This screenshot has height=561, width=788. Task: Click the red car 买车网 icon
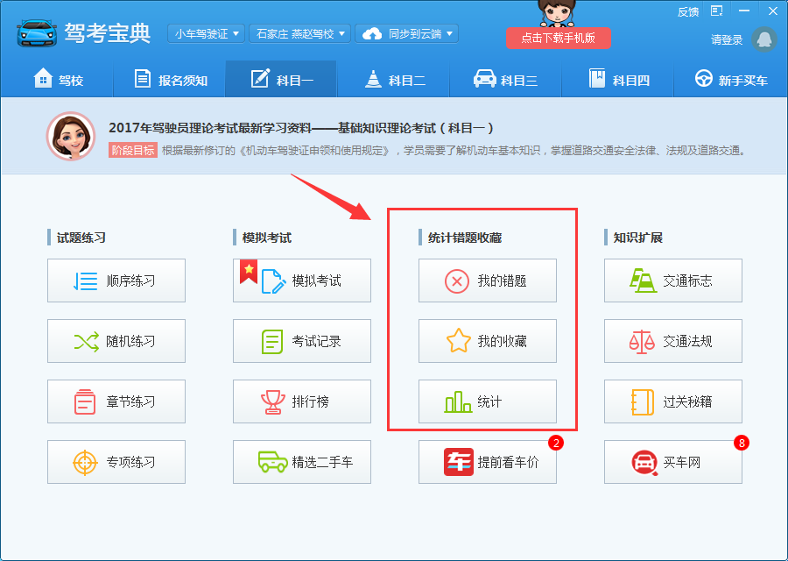click(644, 462)
